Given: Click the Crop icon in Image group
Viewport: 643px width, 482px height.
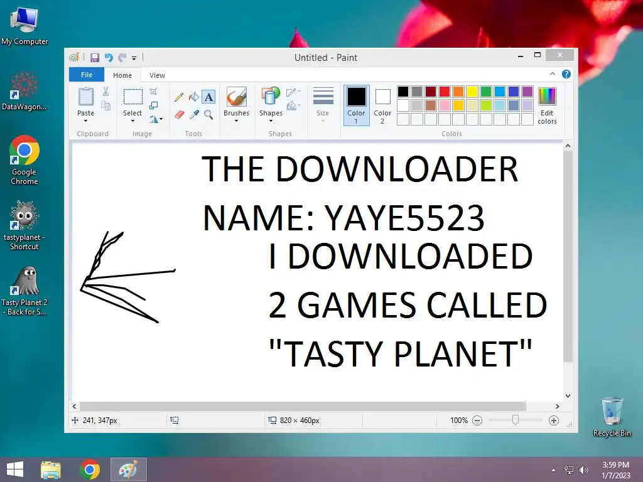Looking at the screenshot, I should pyautogui.click(x=153, y=92).
